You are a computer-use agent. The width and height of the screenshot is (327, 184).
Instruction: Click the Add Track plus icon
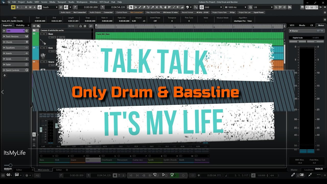[x=34, y=26]
